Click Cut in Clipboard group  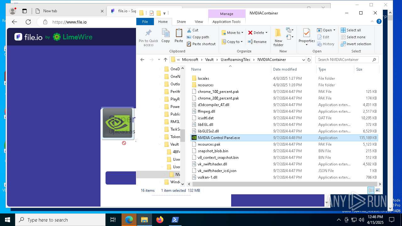point(193,30)
